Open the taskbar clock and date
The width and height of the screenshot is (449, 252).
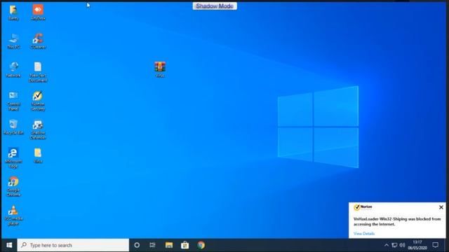coord(417,245)
